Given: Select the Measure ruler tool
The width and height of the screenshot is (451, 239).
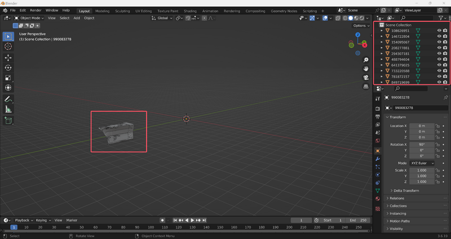Looking at the screenshot, I should coord(8,109).
